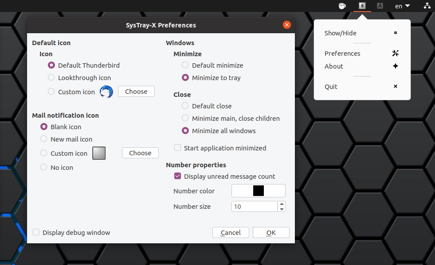Open Preferences from the tray menu
The width and height of the screenshot is (435, 265).
342,53
